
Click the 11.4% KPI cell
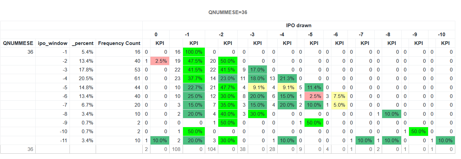tap(314, 87)
